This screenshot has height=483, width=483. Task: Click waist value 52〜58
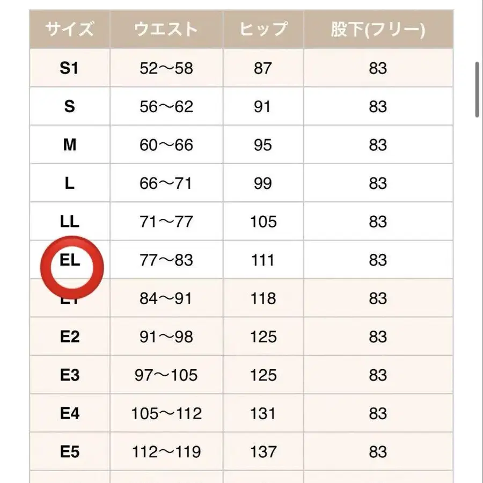click(166, 68)
